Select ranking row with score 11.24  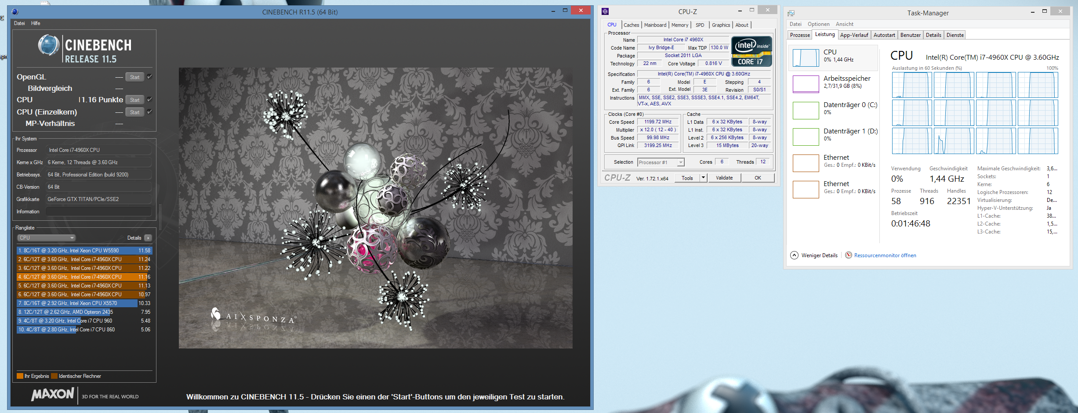tap(84, 259)
